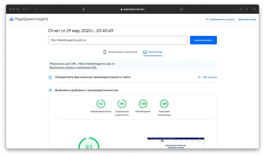
Task: Click the Анализировать button
Action: click(203, 40)
